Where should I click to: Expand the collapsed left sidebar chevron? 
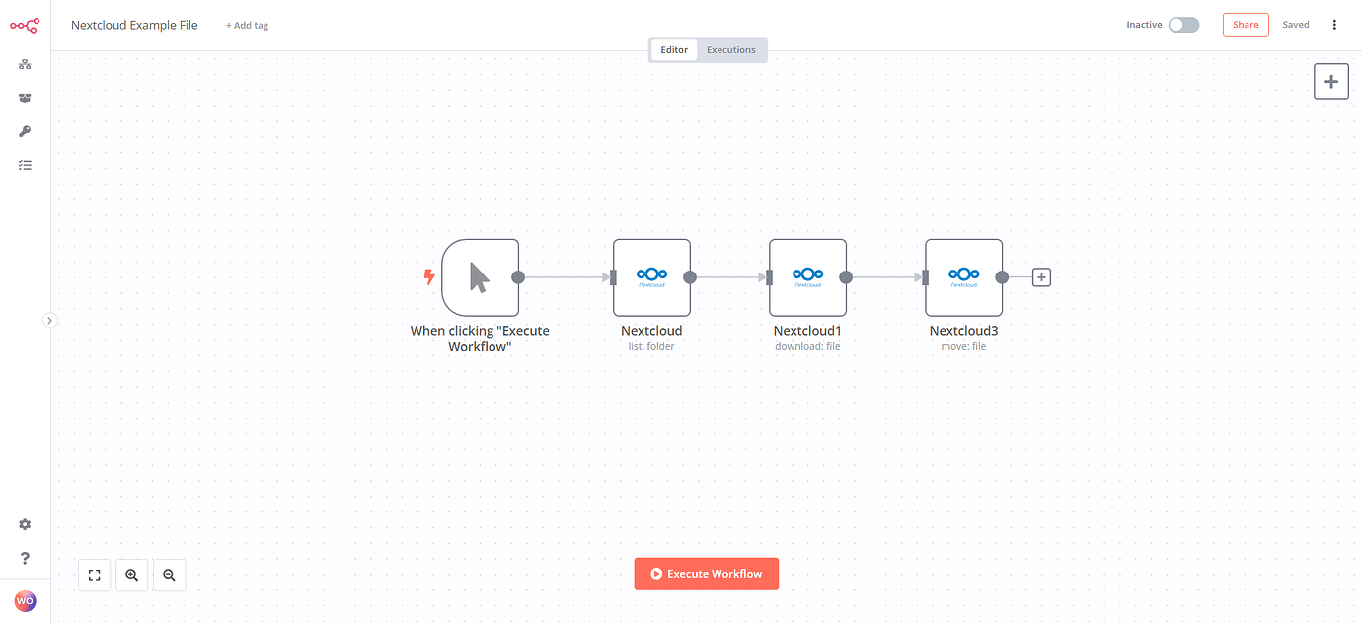[49, 320]
